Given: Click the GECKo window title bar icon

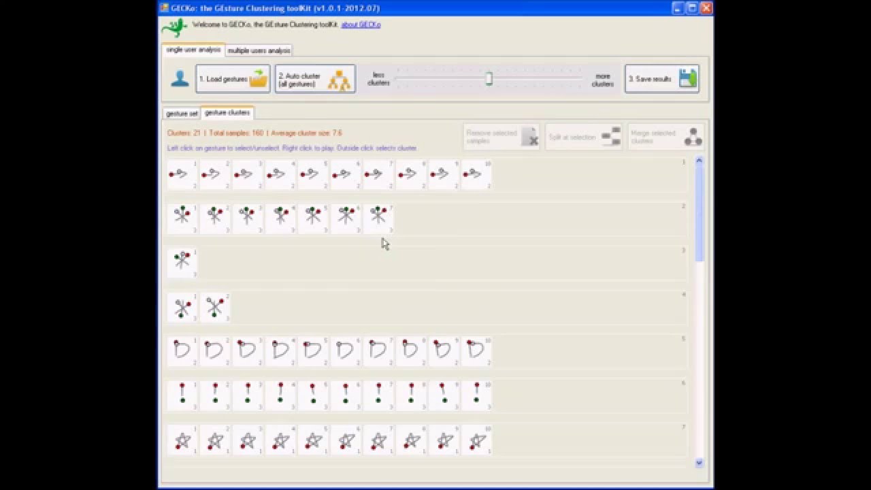Looking at the screenshot, I should [164, 8].
